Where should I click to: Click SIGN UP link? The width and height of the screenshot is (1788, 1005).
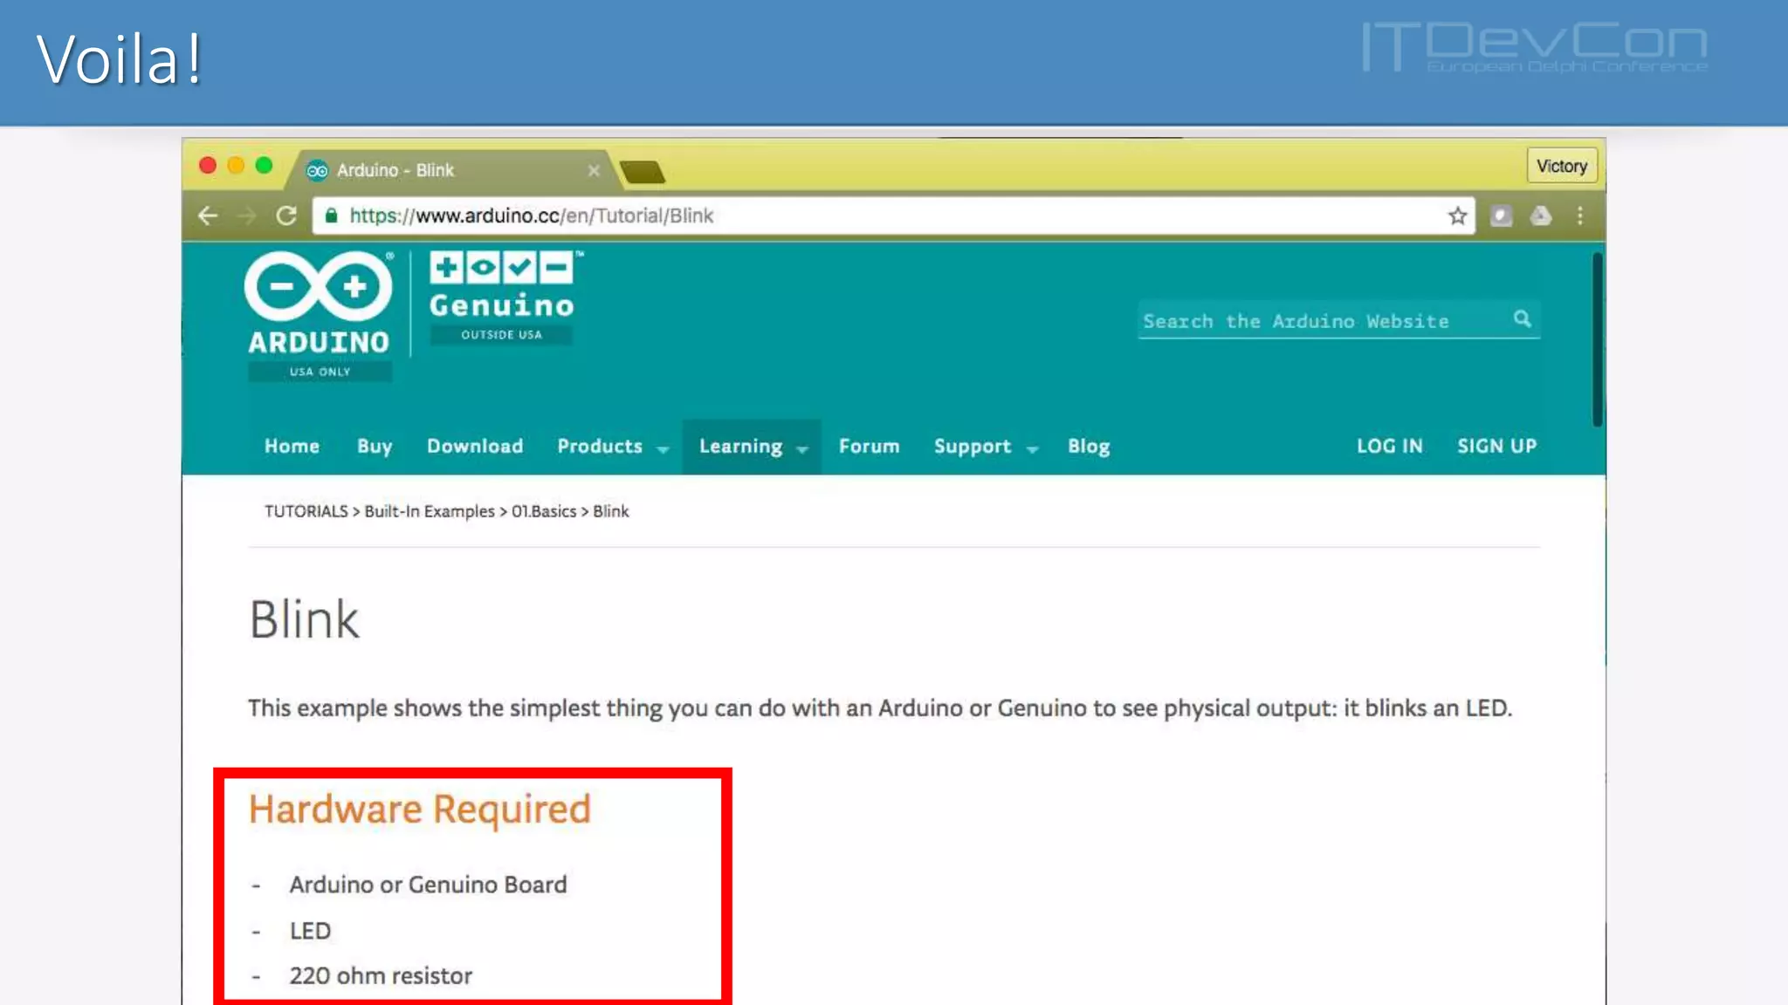click(1496, 446)
